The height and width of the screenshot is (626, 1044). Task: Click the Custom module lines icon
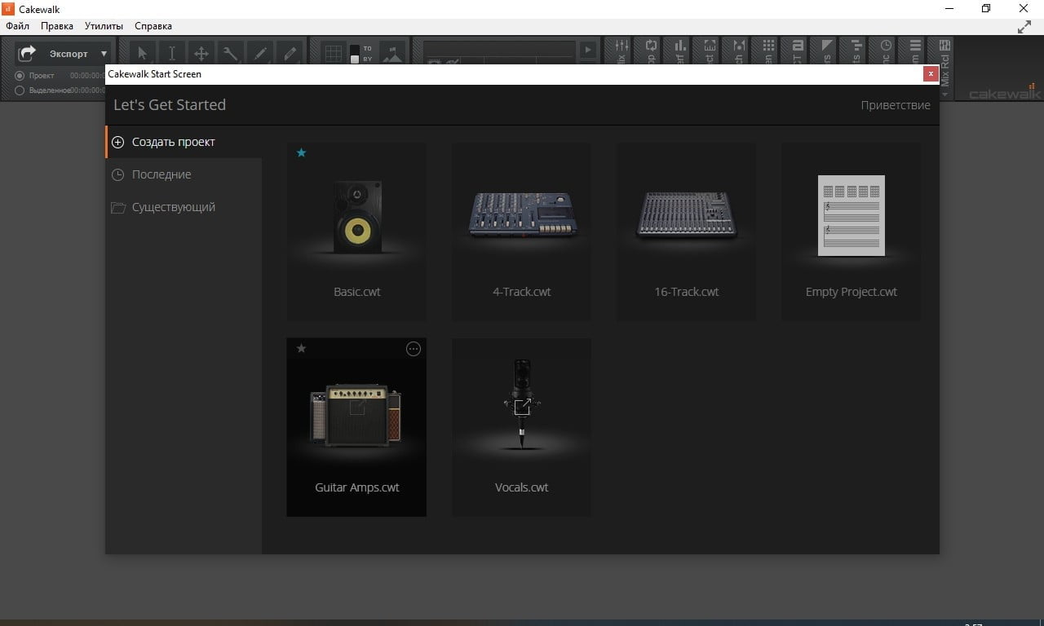pos(915,46)
